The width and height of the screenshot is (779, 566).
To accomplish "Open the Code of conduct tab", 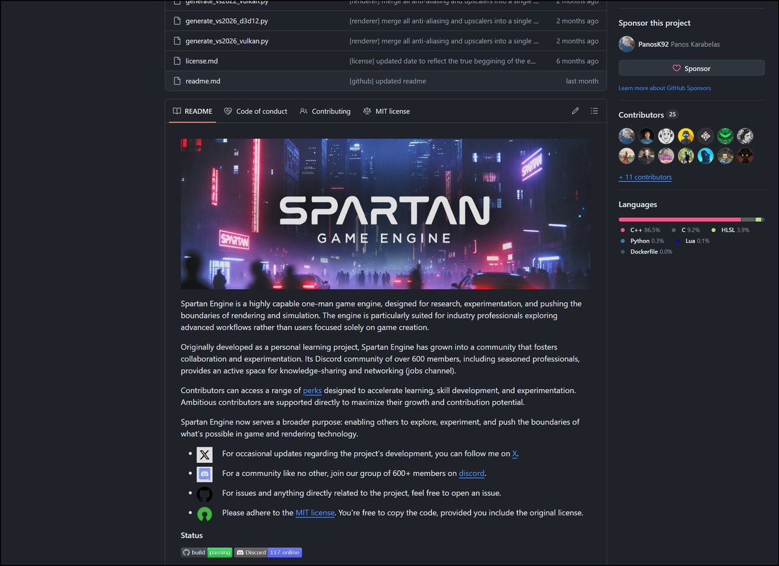I will 256,111.
